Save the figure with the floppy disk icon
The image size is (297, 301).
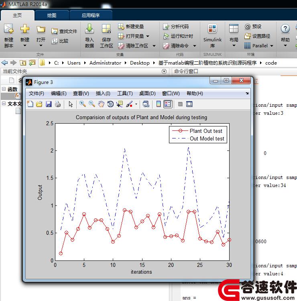click(49, 104)
